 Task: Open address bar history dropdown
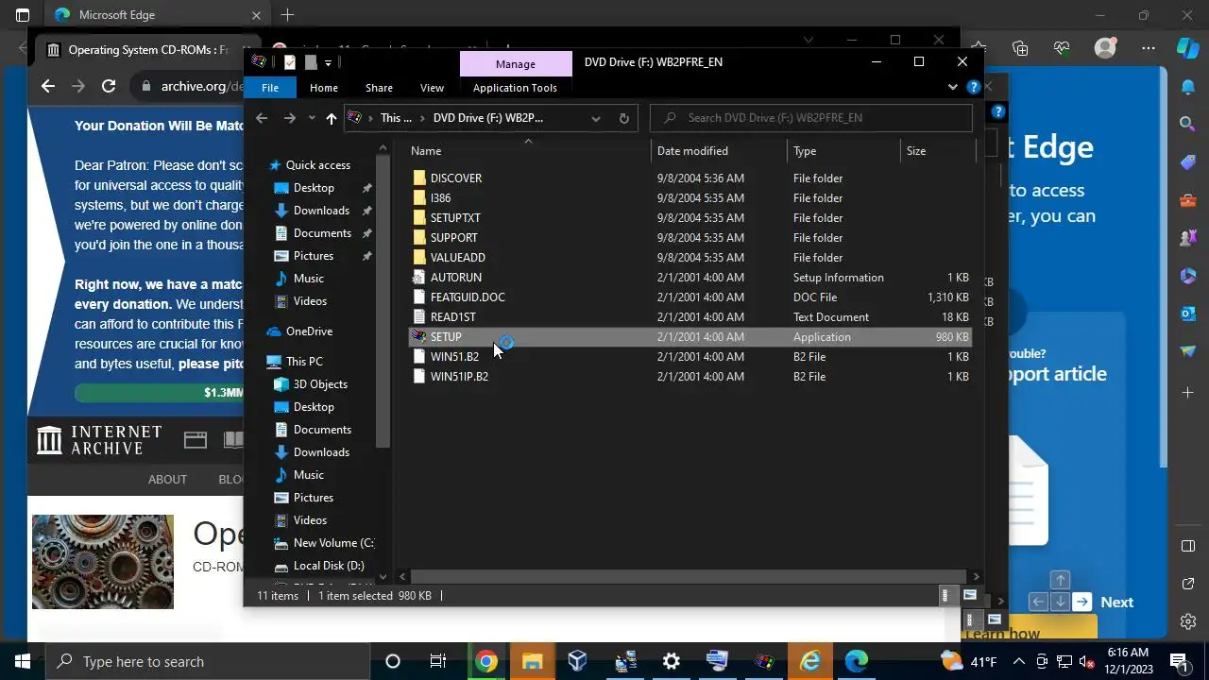click(595, 118)
